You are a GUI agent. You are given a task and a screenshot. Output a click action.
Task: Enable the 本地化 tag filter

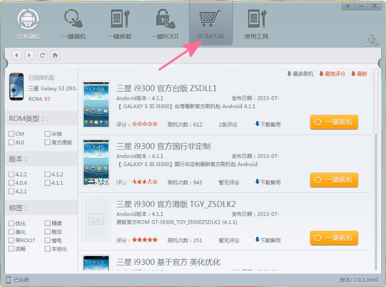click(x=48, y=248)
